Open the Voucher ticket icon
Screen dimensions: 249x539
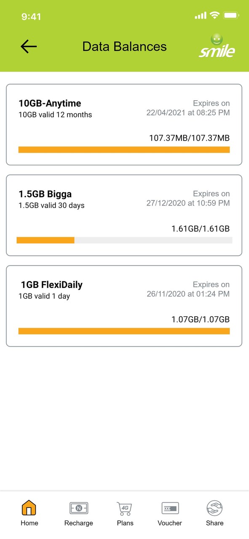(x=170, y=508)
